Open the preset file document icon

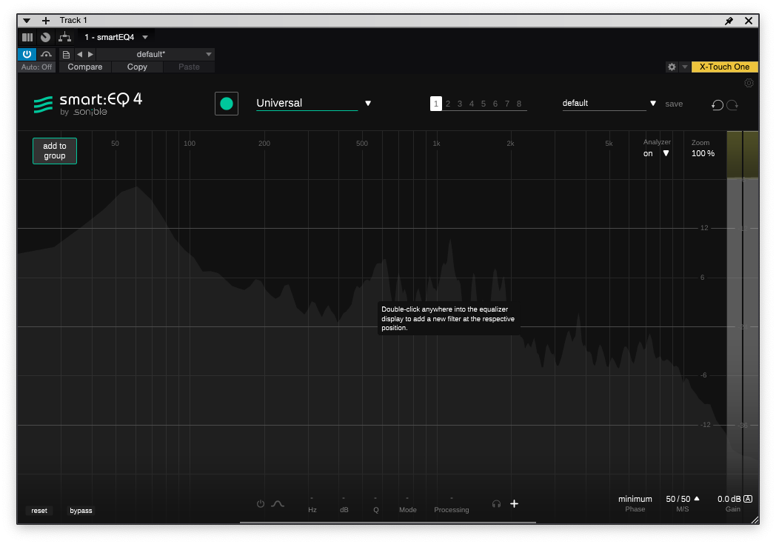pos(66,55)
